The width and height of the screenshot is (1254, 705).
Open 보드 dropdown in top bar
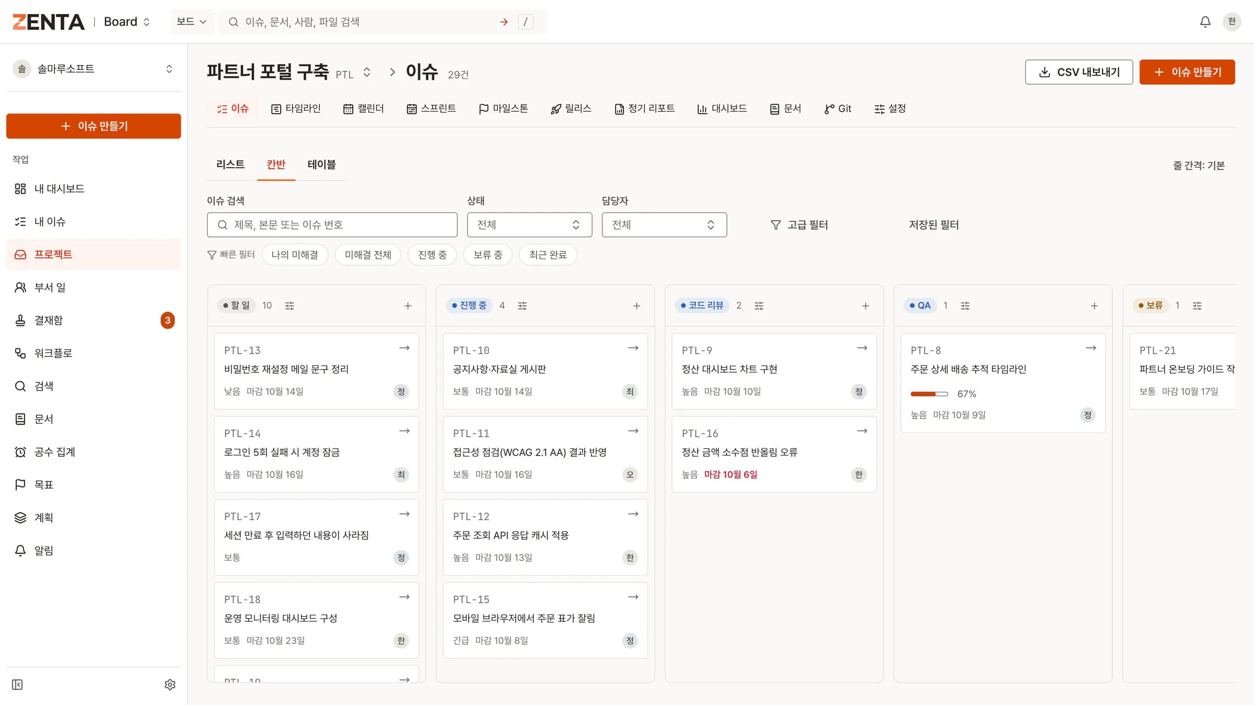pos(192,22)
